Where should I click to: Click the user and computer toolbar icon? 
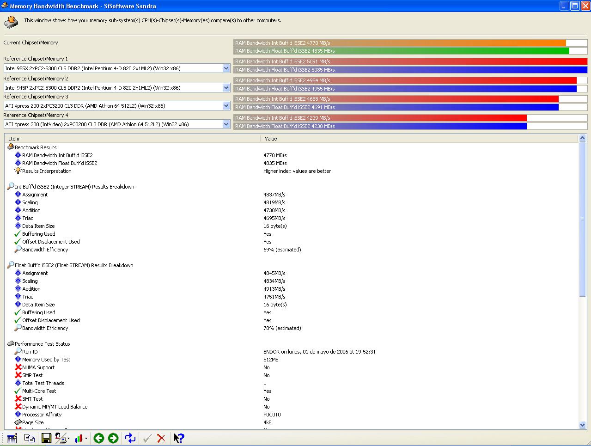click(x=61, y=438)
